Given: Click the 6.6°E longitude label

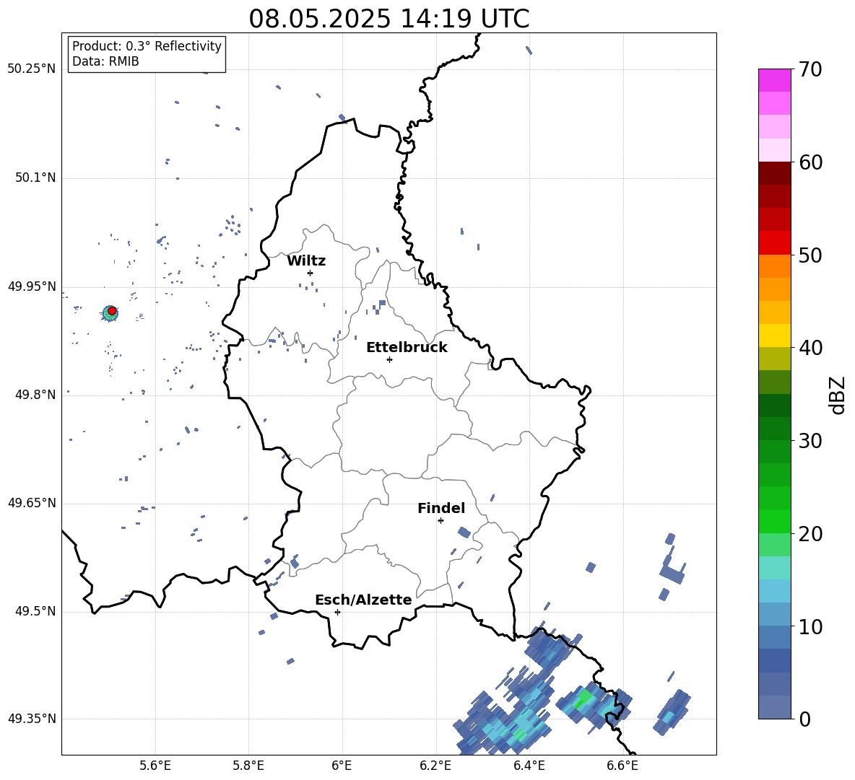Looking at the screenshot, I should pyautogui.click(x=622, y=766).
